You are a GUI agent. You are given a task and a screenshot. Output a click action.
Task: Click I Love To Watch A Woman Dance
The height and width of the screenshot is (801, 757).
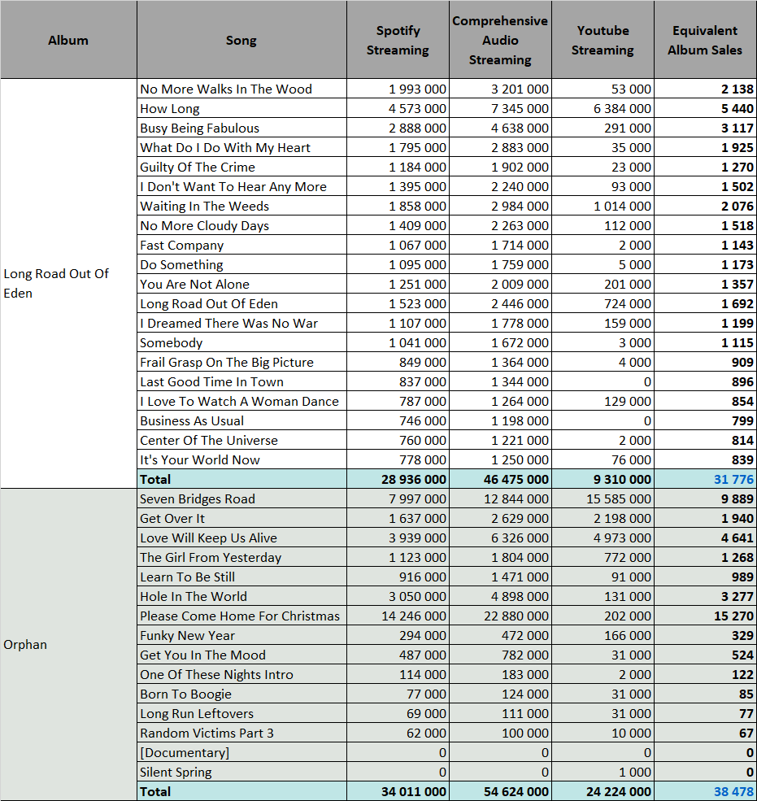(x=241, y=401)
